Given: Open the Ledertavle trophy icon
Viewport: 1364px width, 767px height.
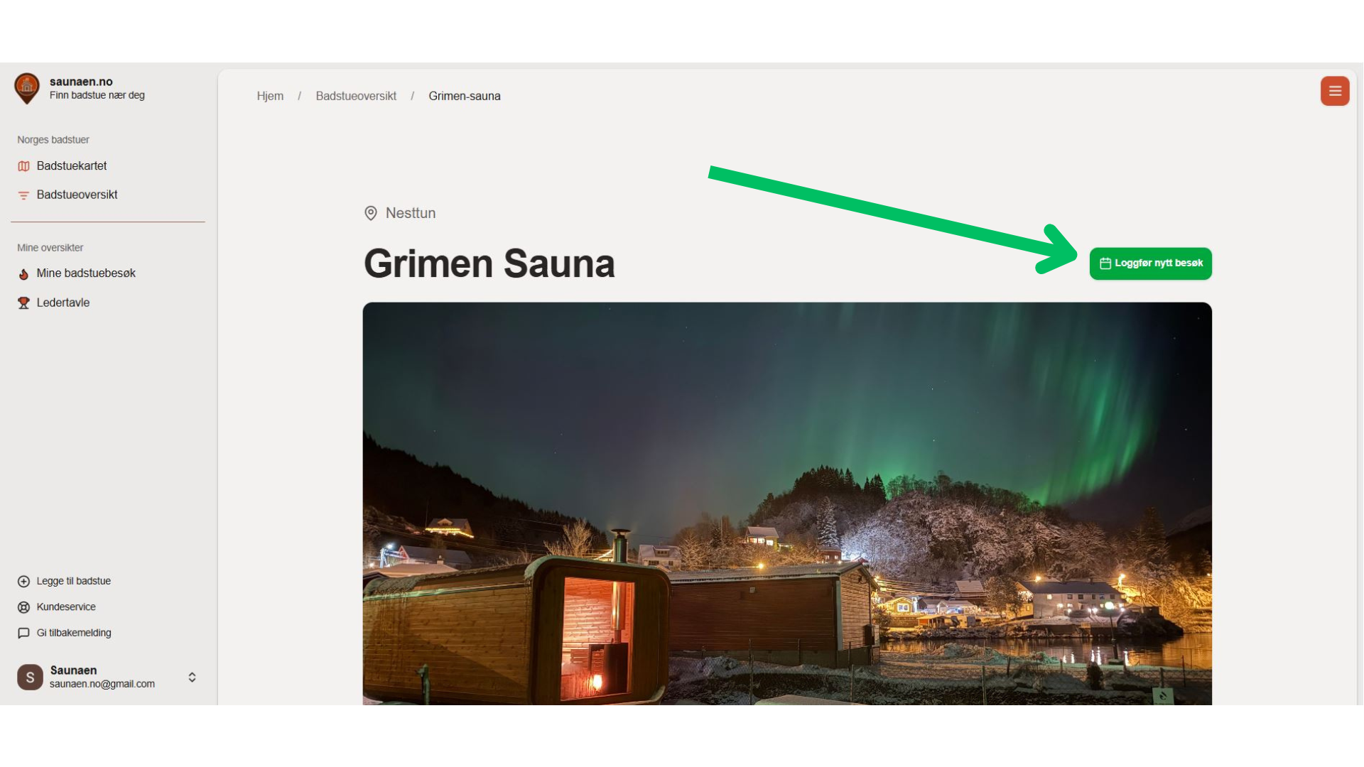Looking at the screenshot, I should coord(23,303).
